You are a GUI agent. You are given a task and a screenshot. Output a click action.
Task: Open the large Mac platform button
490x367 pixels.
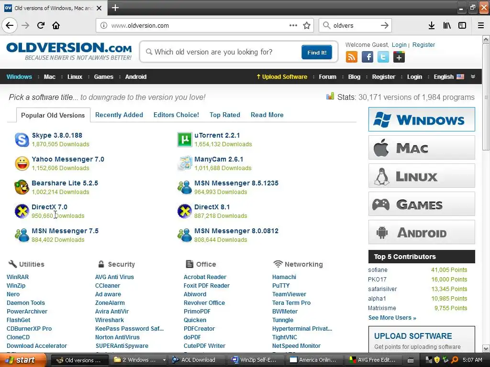pyautogui.click(x=422, y=148)
